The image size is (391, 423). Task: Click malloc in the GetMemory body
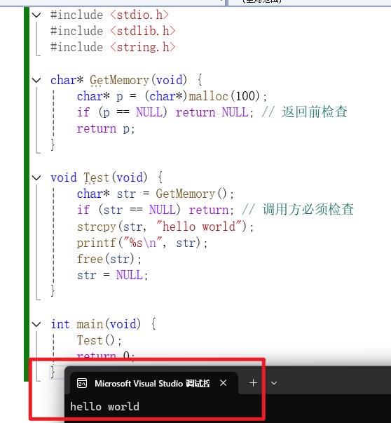[209, 96]
